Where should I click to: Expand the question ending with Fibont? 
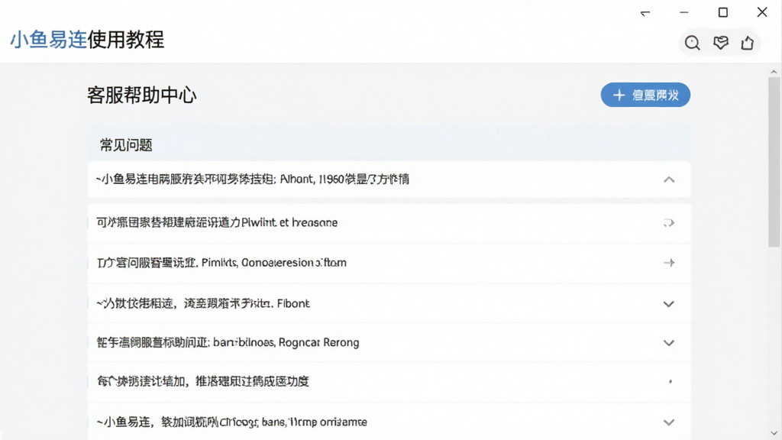pos(669,304)
